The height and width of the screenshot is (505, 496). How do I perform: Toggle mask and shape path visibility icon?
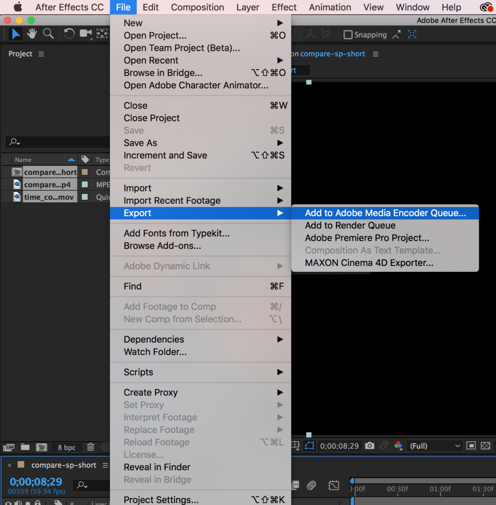[309, 446]
